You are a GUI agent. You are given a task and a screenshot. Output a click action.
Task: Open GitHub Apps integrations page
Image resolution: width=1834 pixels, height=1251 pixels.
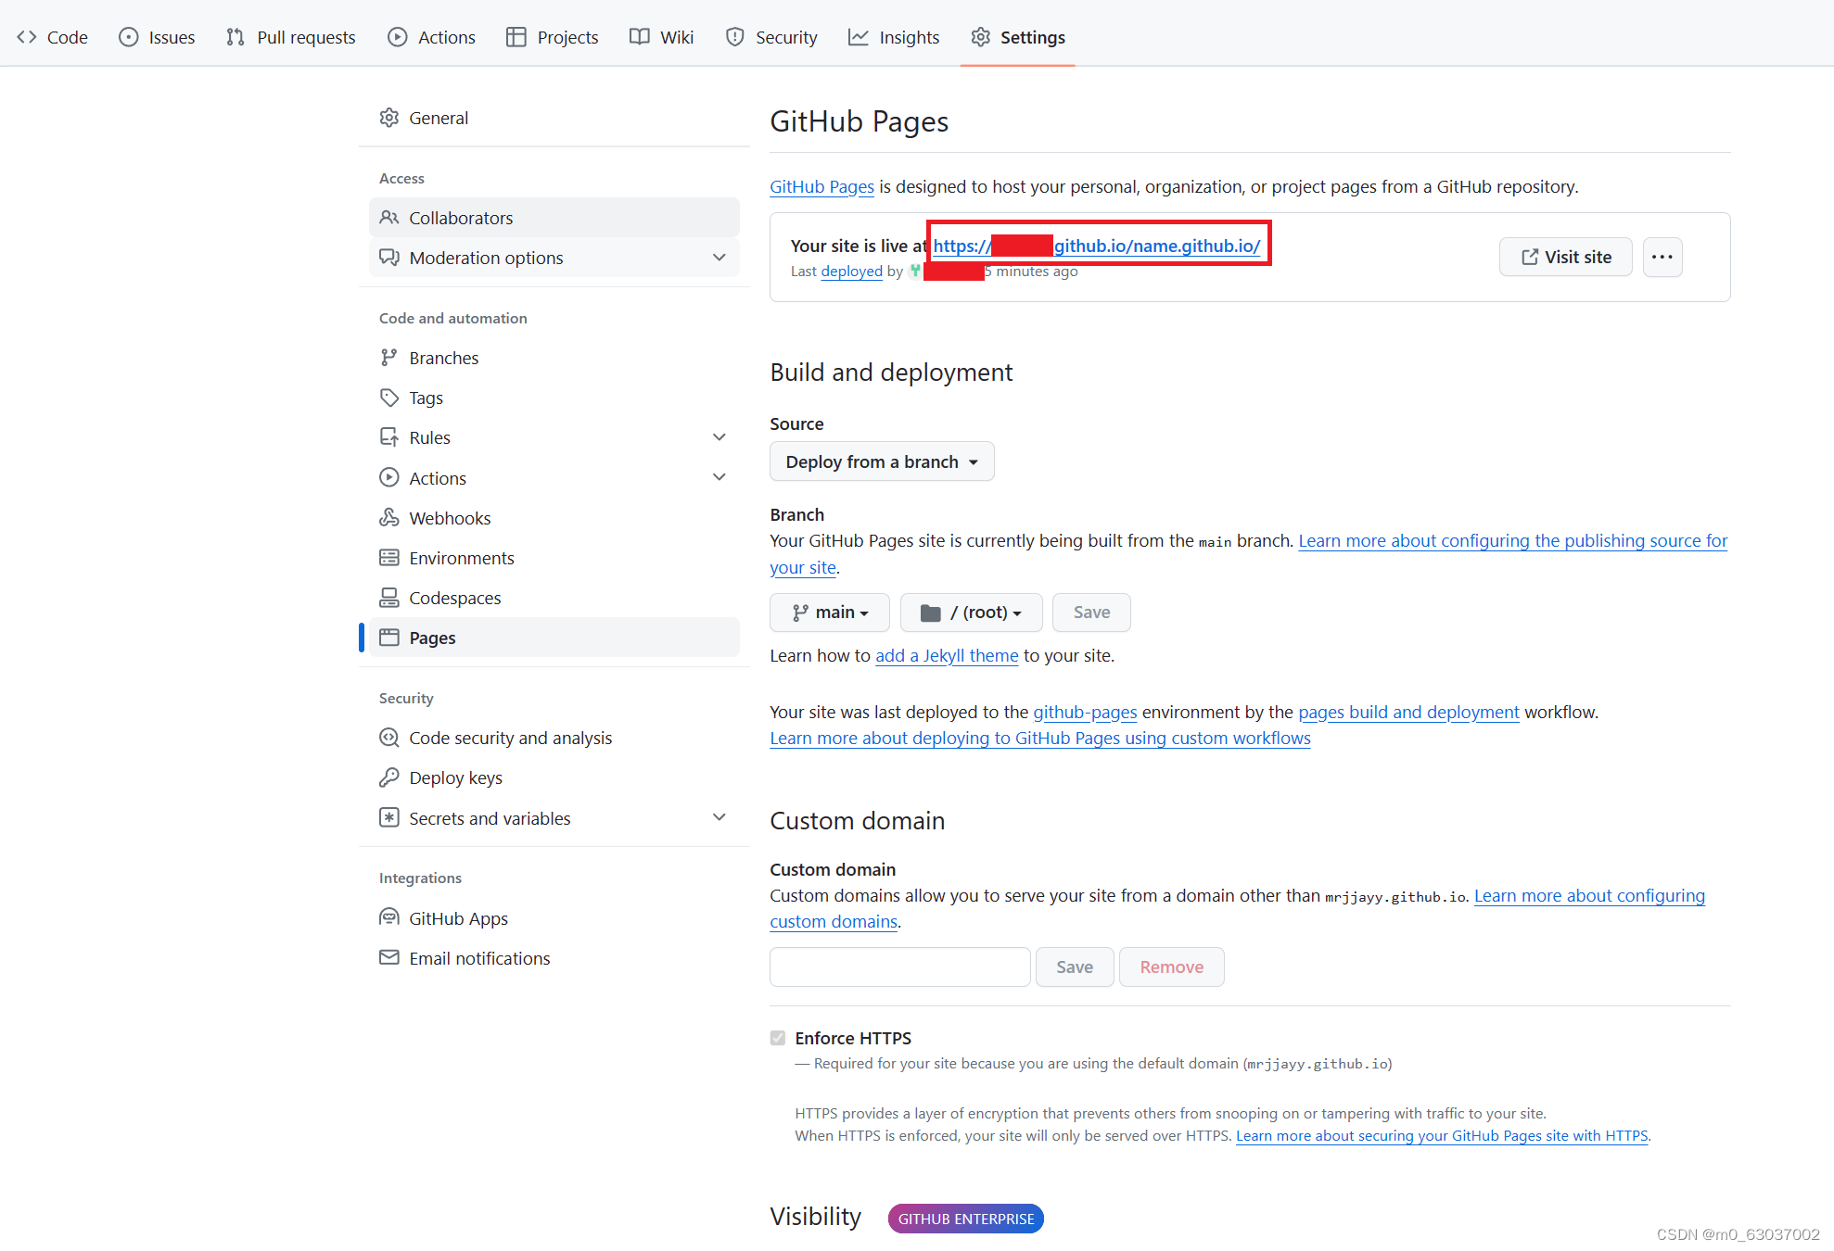click(554, 918)
